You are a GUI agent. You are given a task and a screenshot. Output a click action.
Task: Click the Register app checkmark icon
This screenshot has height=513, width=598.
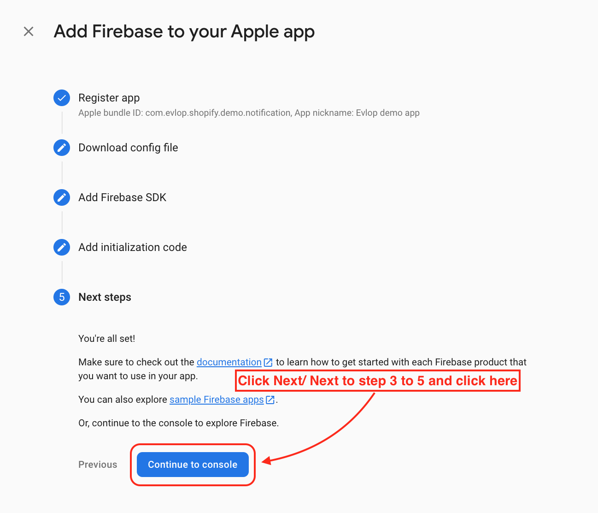(62, 98)
